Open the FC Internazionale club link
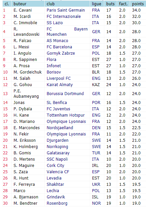Screen dimensions: 146x208 click(64, 17)
